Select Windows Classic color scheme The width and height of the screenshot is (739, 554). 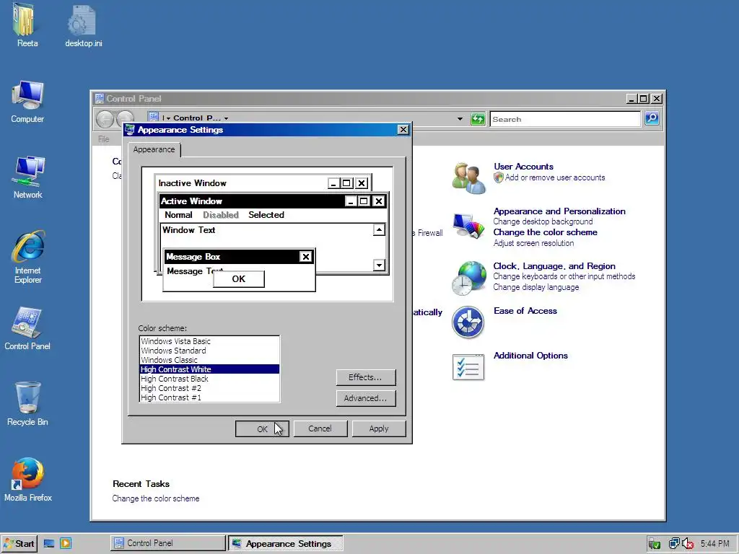[209, 360]
